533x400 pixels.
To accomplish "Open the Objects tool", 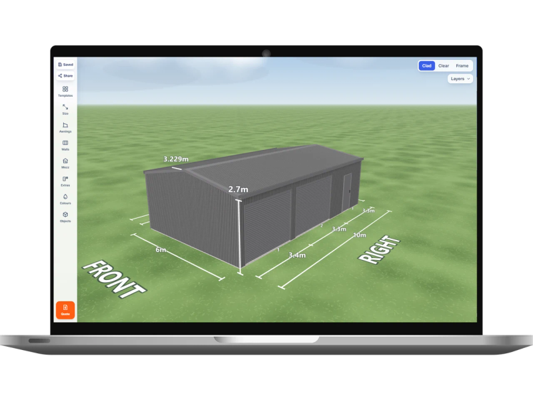I will [65, 217].
